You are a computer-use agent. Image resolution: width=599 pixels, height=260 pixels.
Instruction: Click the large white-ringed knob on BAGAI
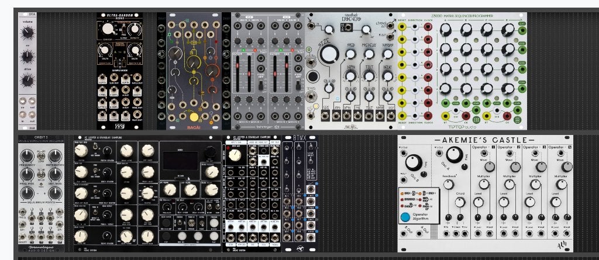175,53
